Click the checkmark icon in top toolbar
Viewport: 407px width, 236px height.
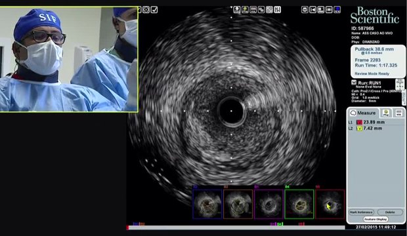click(154, 10)
